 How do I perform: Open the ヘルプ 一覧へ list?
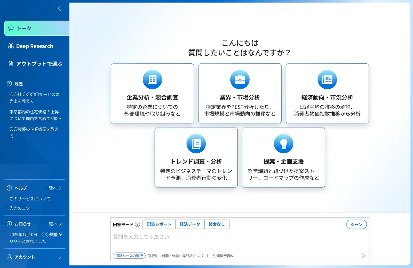click(53, 188)
